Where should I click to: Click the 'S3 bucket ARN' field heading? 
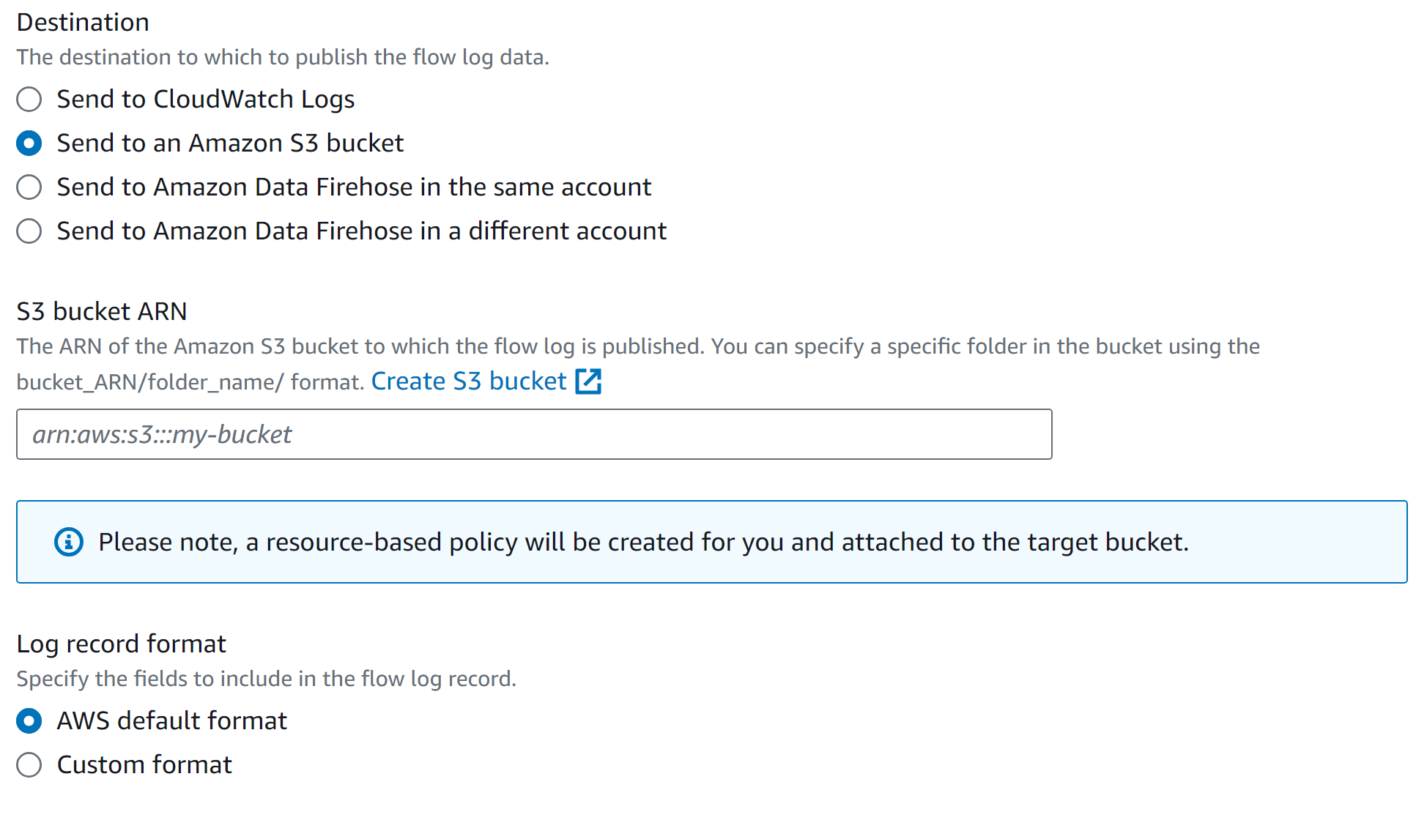[102, 312]
